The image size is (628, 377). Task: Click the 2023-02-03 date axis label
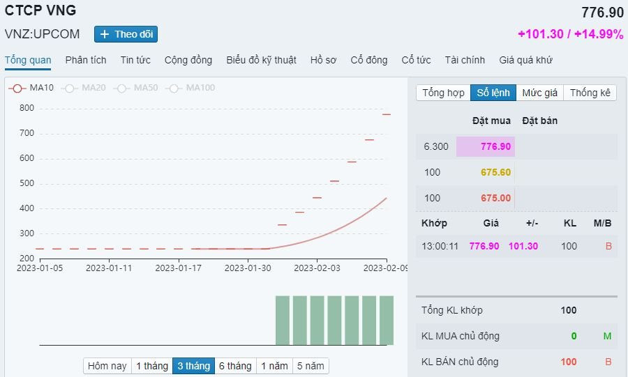[317, 268]
